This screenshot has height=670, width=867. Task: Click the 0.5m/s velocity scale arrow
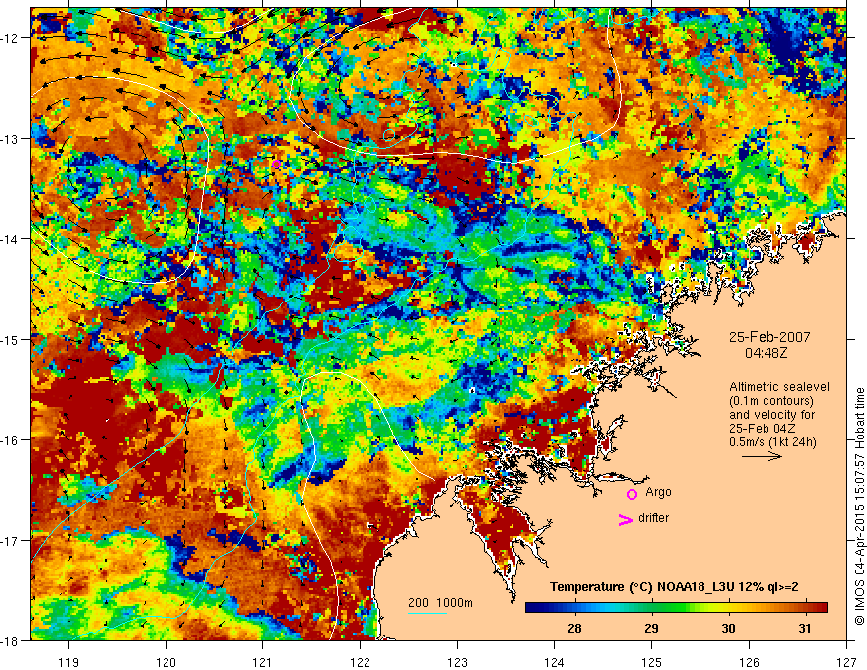tap(762, 456)
